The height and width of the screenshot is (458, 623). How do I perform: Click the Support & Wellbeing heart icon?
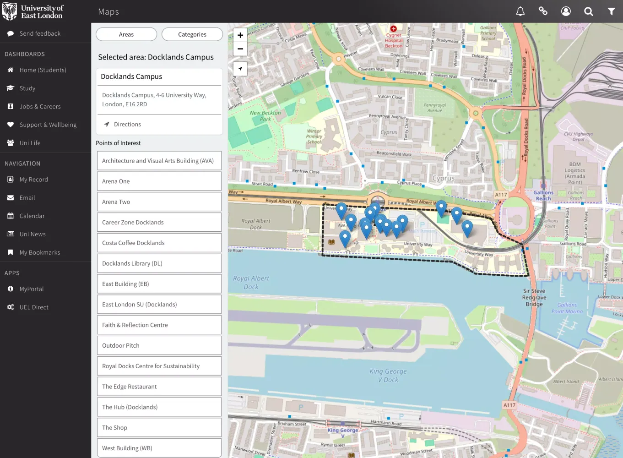coord(11,125)
